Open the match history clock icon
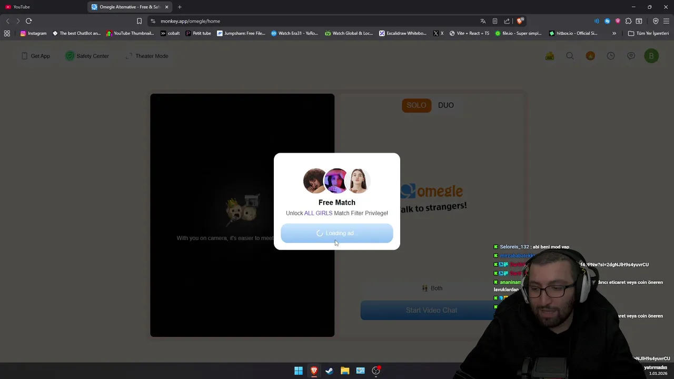674x379 pixels. point(611,56)
